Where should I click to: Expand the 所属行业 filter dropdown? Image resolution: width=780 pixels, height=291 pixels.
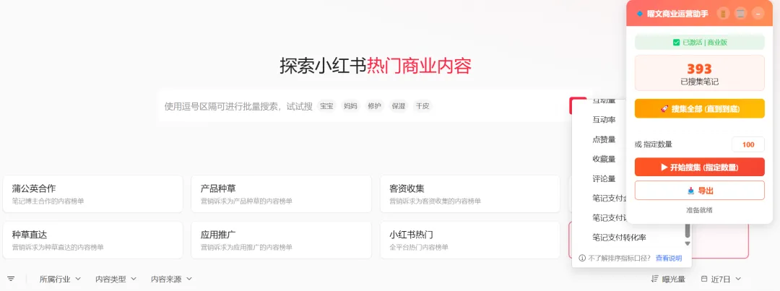pos(60,279)
